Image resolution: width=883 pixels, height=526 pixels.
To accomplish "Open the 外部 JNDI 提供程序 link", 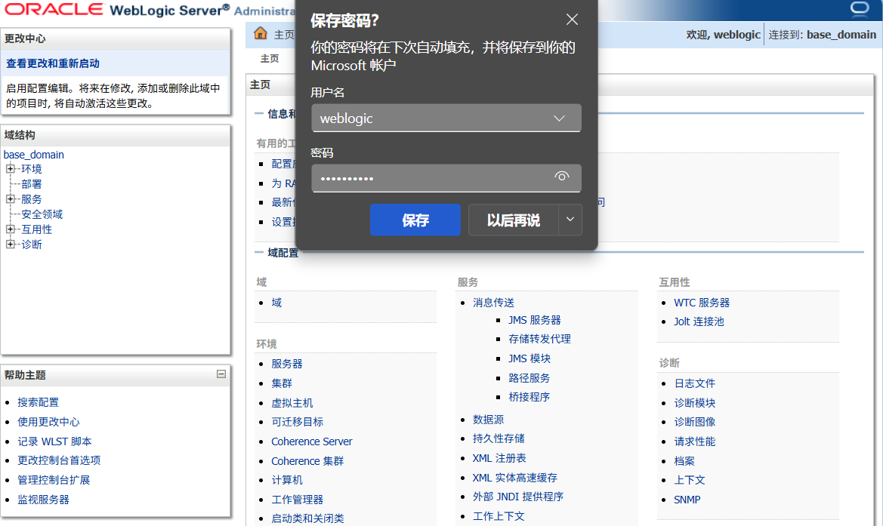I will [518, 496].
